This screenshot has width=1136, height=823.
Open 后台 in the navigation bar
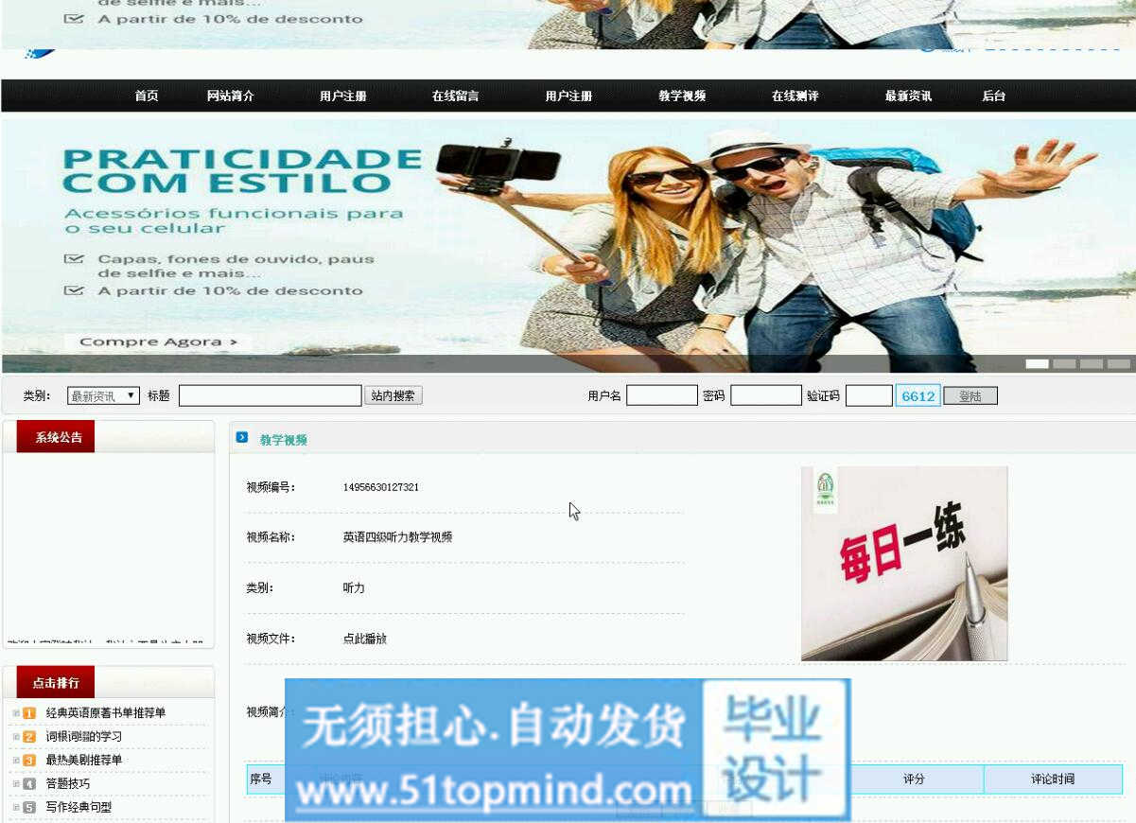coord(993,96)
